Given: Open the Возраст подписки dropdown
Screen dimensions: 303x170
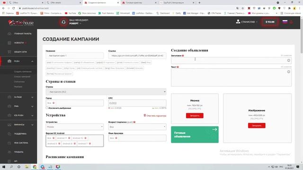Looking at the screenshot, I should 137,127.
